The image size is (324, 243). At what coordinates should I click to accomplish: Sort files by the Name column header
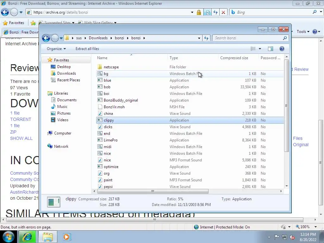pos(102,58)
